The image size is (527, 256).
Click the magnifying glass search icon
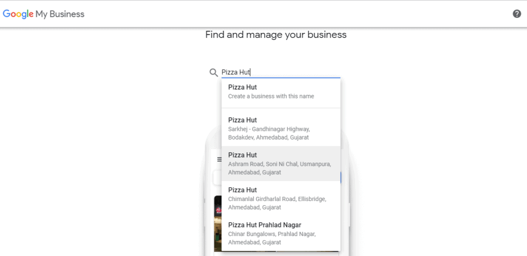[214, 73]
